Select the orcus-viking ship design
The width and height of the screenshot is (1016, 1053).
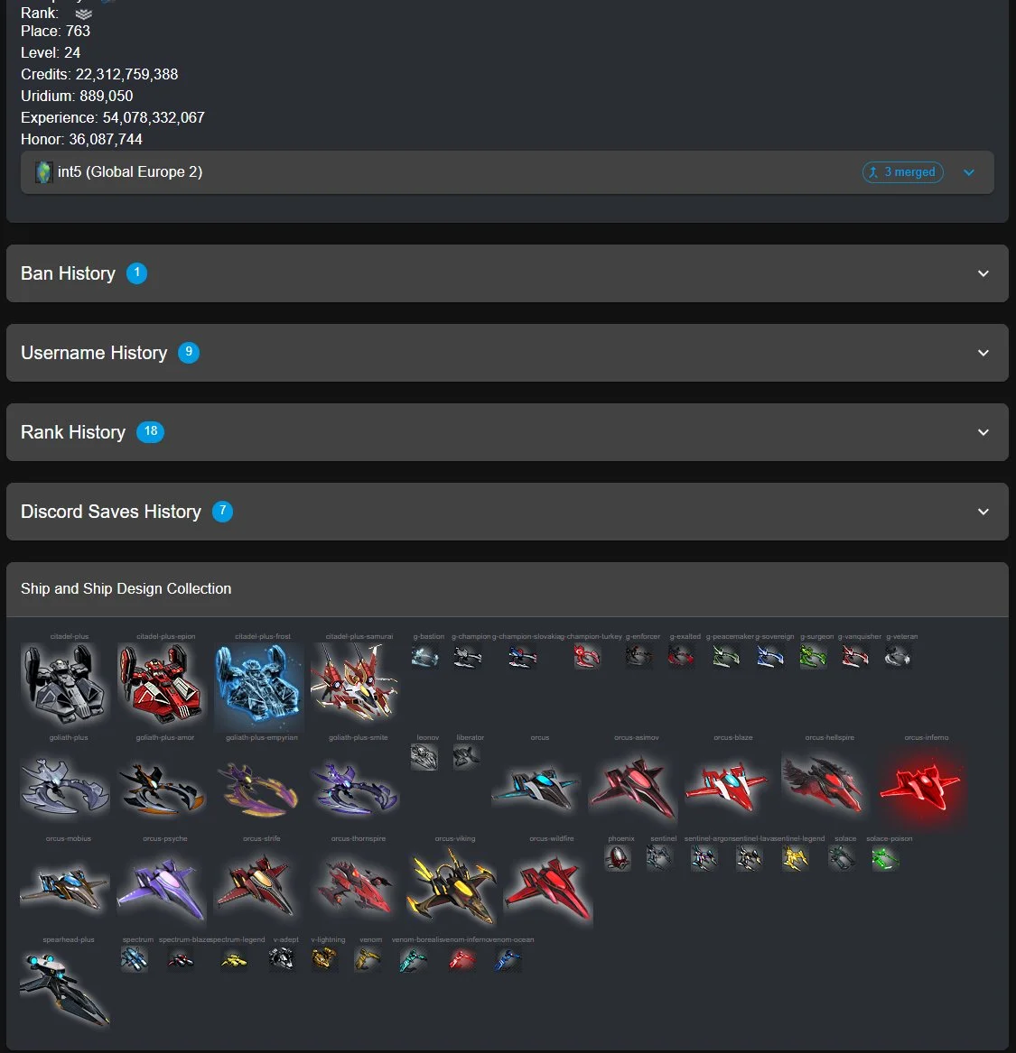pos(452,886)
